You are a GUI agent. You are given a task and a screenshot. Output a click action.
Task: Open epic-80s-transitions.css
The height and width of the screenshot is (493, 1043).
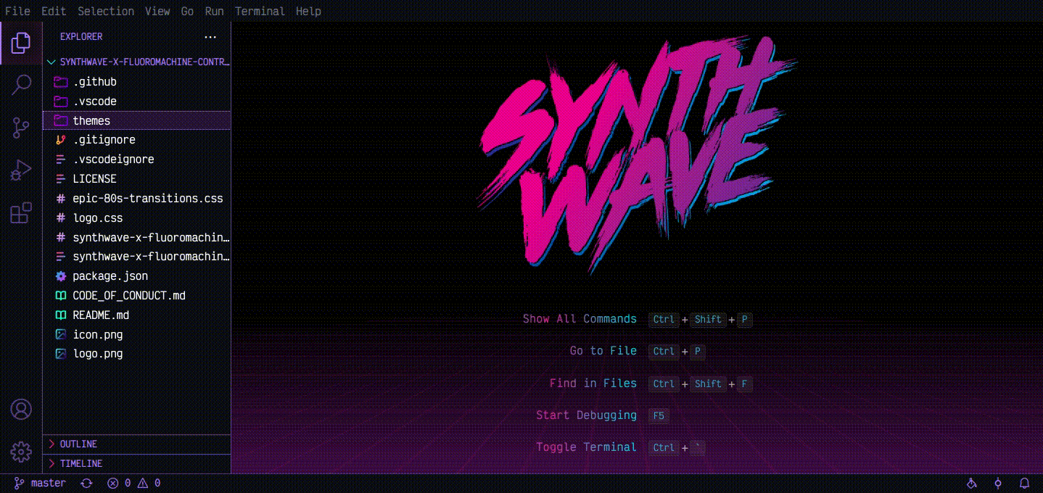click(137, 199)
